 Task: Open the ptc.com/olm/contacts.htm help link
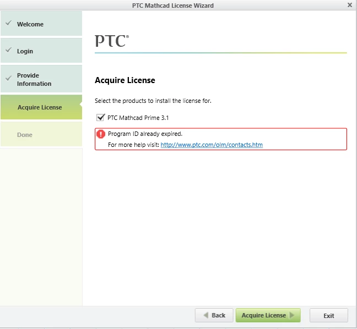(212, 145)
